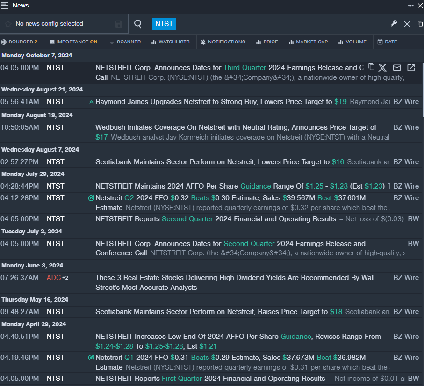The height and width of the screenshot is (386, 424).
Task: Open the top article in external window
Action: (x=411, y=68)
